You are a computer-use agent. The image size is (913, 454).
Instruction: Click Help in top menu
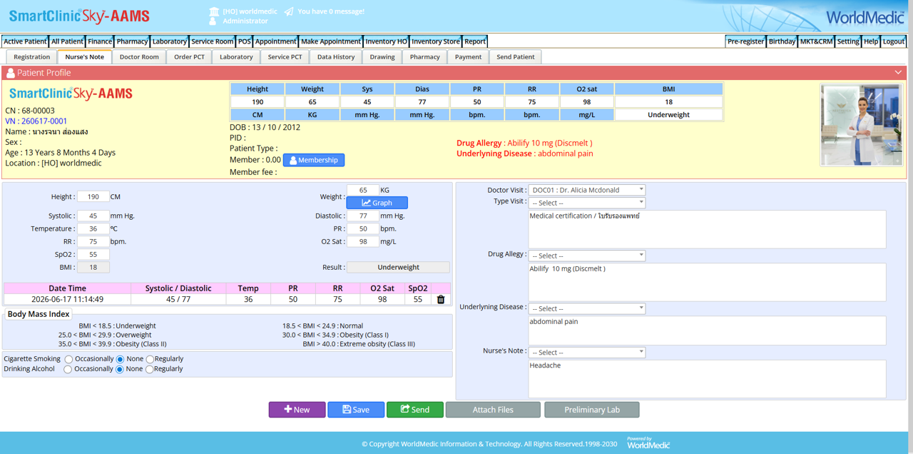click(871, 41)
